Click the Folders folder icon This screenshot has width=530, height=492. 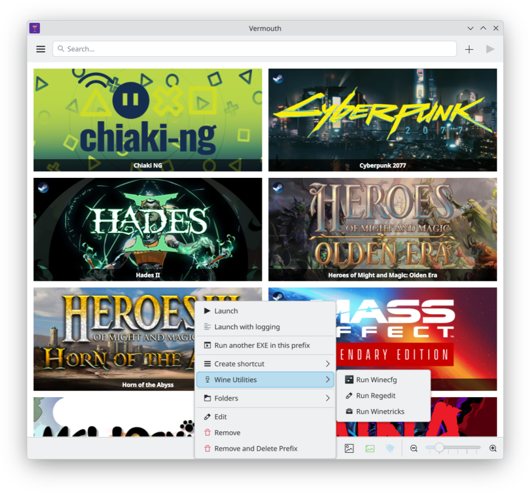point(207,398)
